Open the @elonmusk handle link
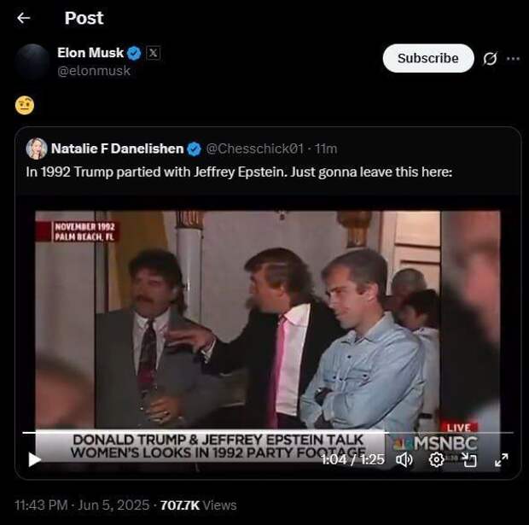This screenshot has height=525, width=529. coord(94,71)
